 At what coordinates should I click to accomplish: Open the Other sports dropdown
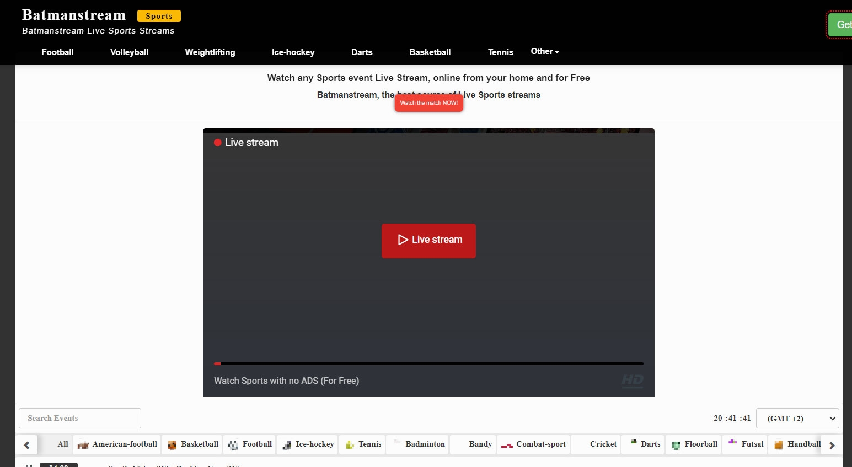pyautogui.click(x=544, y=51)
